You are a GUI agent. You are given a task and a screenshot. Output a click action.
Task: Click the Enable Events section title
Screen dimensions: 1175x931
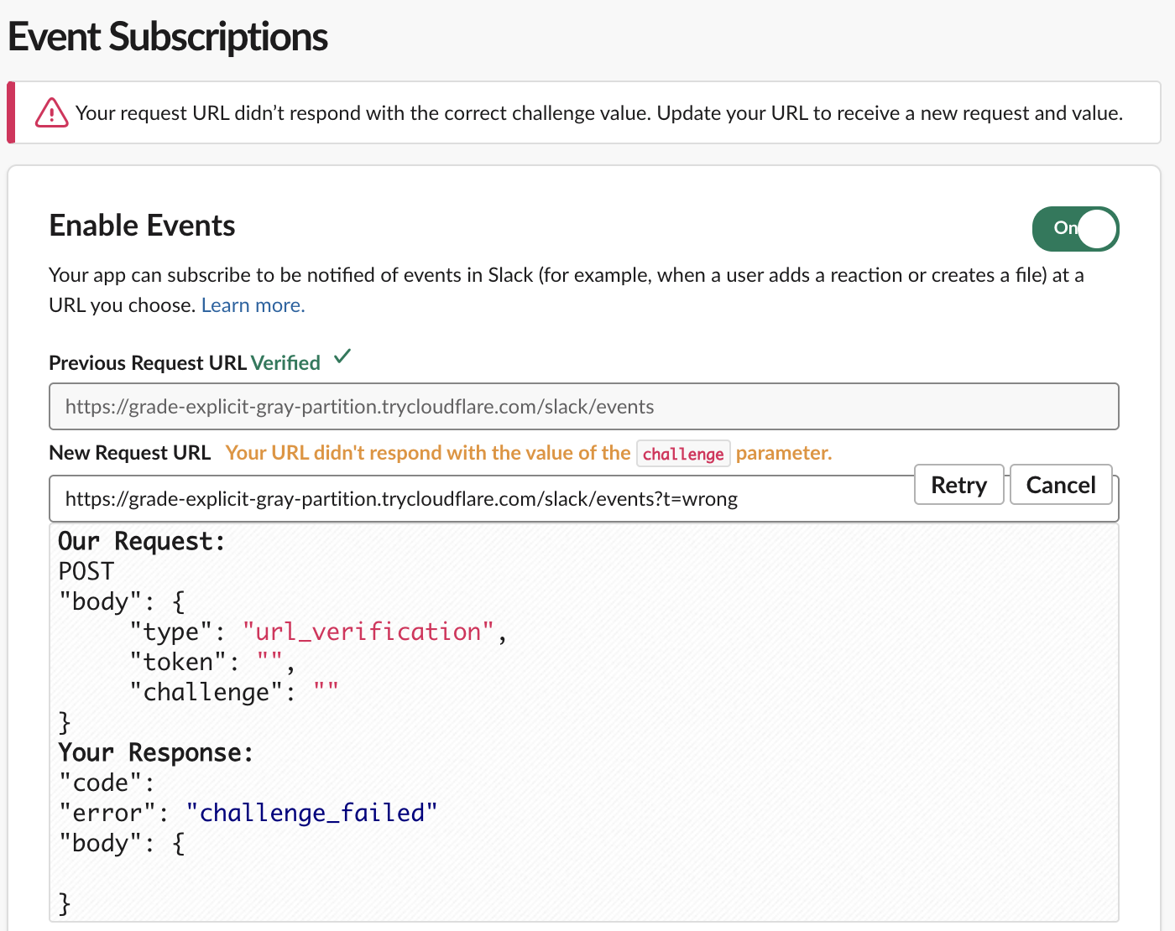tap(143, 226)
